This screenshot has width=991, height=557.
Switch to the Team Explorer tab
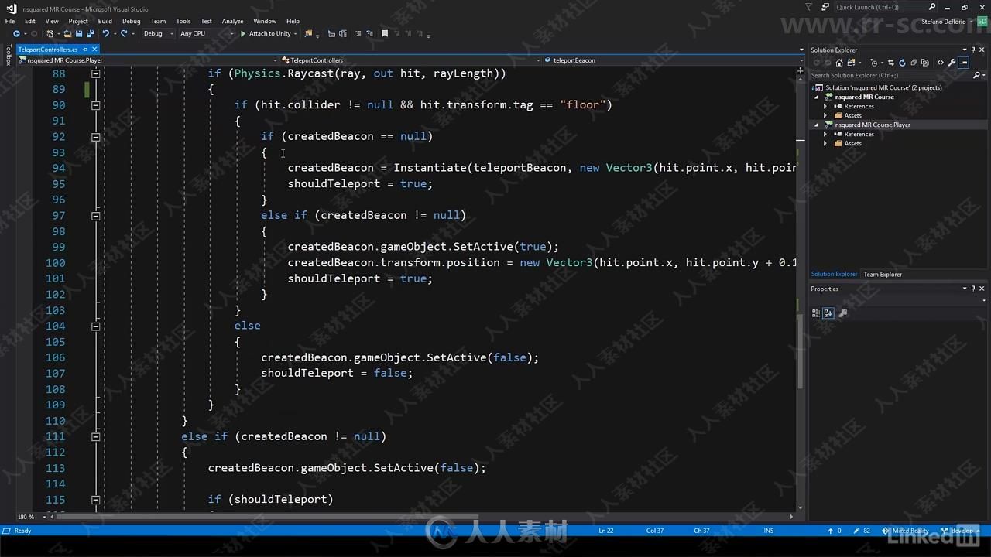pyautogui.click(x=883, y=274)
